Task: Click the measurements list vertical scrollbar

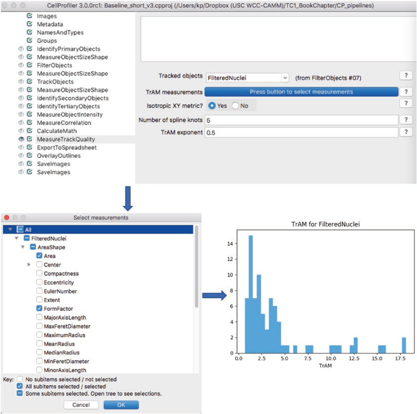Action: click(196, 271)
